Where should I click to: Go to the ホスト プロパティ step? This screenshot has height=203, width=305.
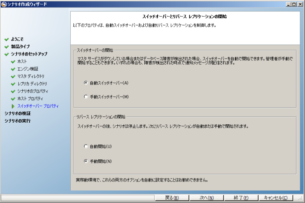tap(30, 98)
